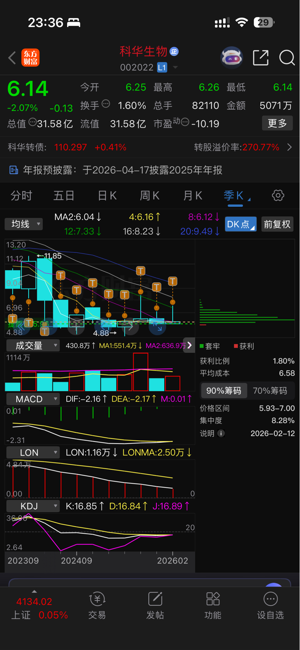Switch to the 日K tab

107,195
